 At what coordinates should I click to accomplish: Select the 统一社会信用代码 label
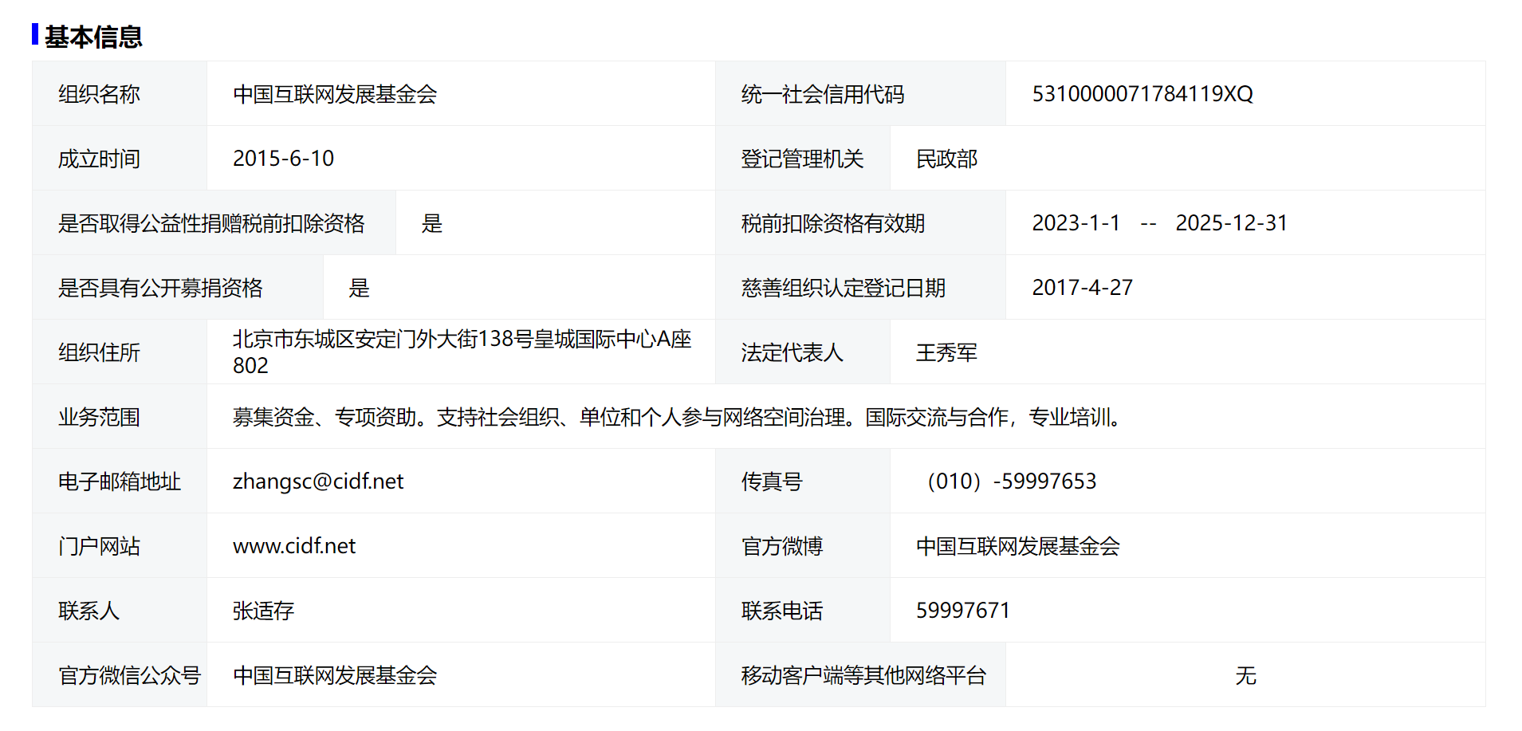pyautogui.click(x=823, y=94)
